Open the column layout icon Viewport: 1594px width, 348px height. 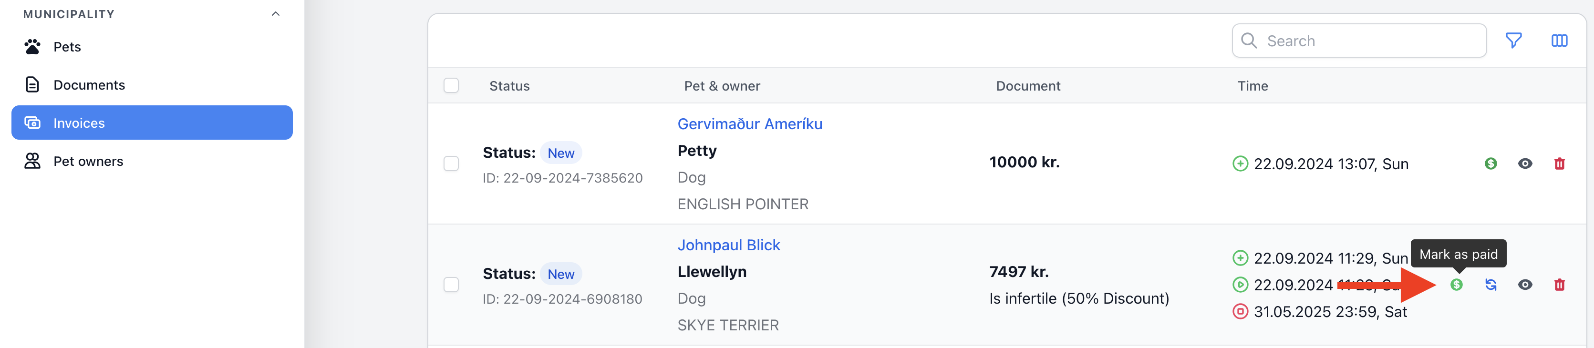click(x=1559, y=41)
